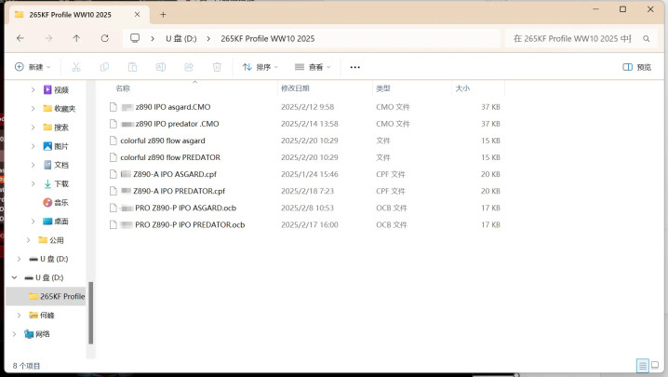Screen dimensions: 668x377
Task: Close the 265KF Profile WW10 2025 tab
Action: tap(137, 15)
